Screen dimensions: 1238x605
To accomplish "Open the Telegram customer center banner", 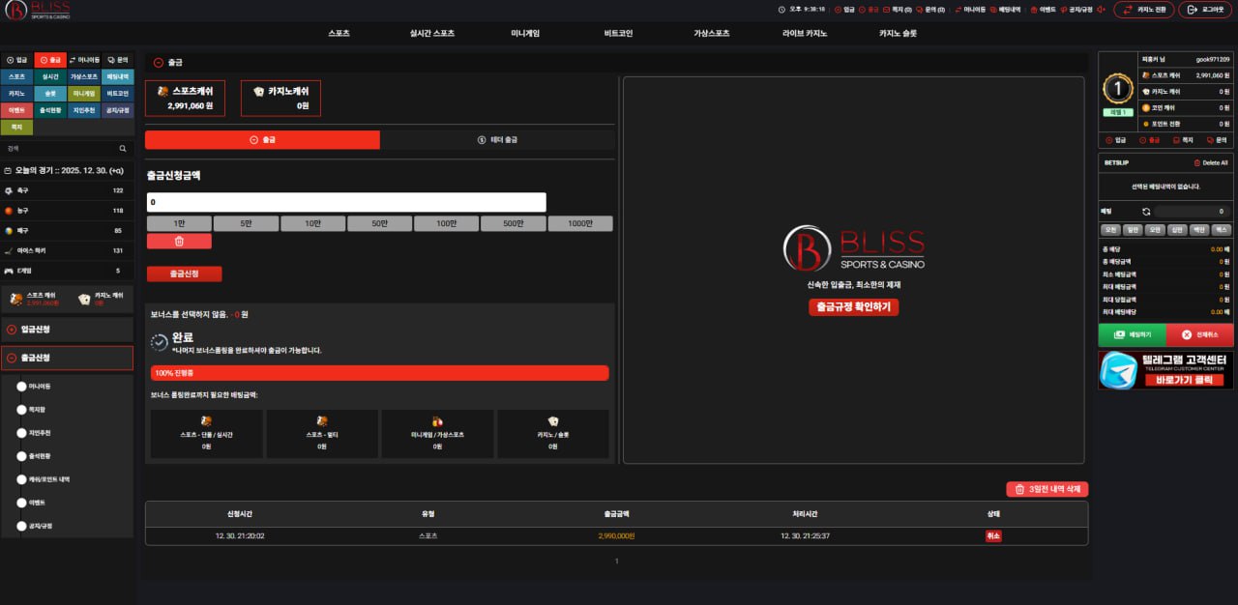I will click(x=1165, y=370).
